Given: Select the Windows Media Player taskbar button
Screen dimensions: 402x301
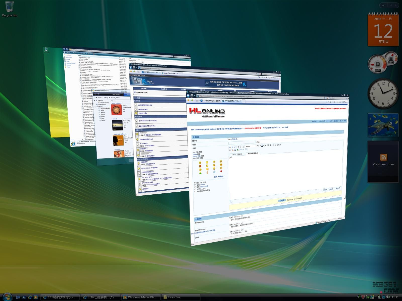Looking at the screenshot, I should [141, 297].
